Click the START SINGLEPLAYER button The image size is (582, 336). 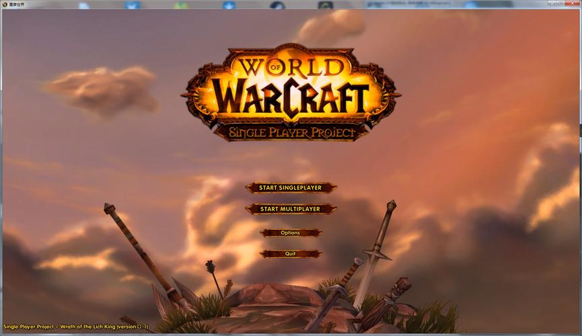coord(291,187)
